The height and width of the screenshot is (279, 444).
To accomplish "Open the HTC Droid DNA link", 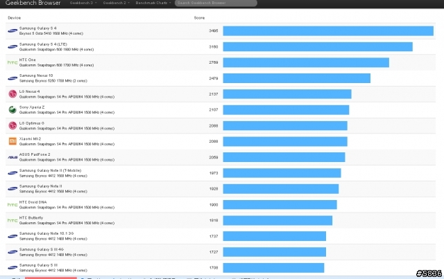I will 33,202.
